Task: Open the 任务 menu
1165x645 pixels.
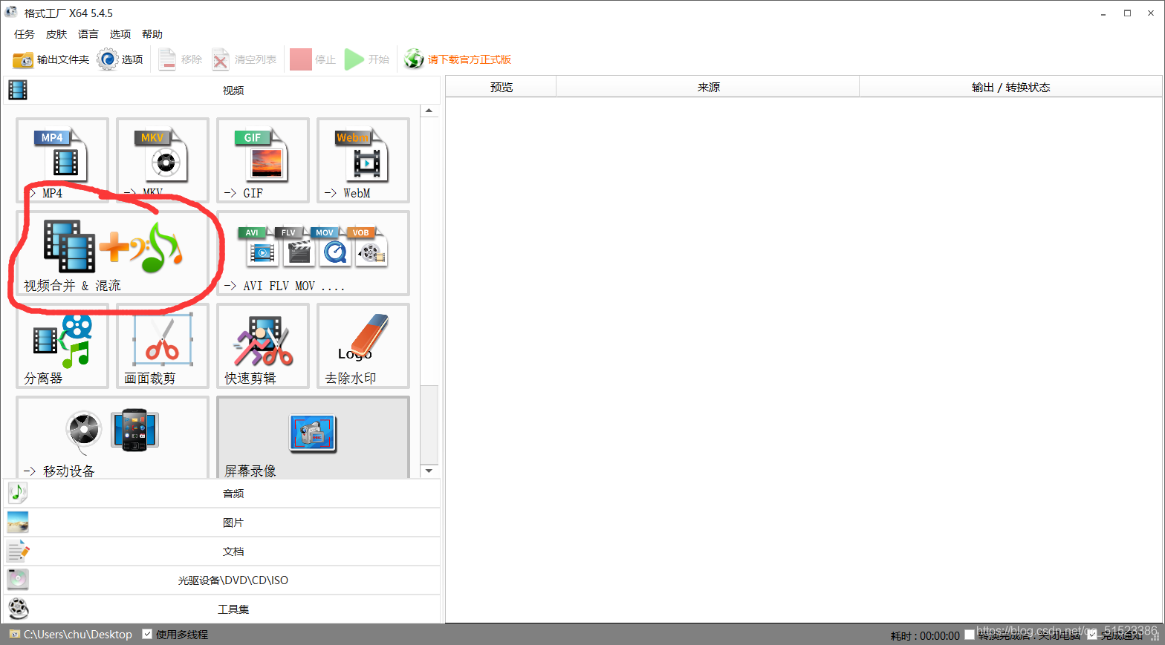Action: 25,34
